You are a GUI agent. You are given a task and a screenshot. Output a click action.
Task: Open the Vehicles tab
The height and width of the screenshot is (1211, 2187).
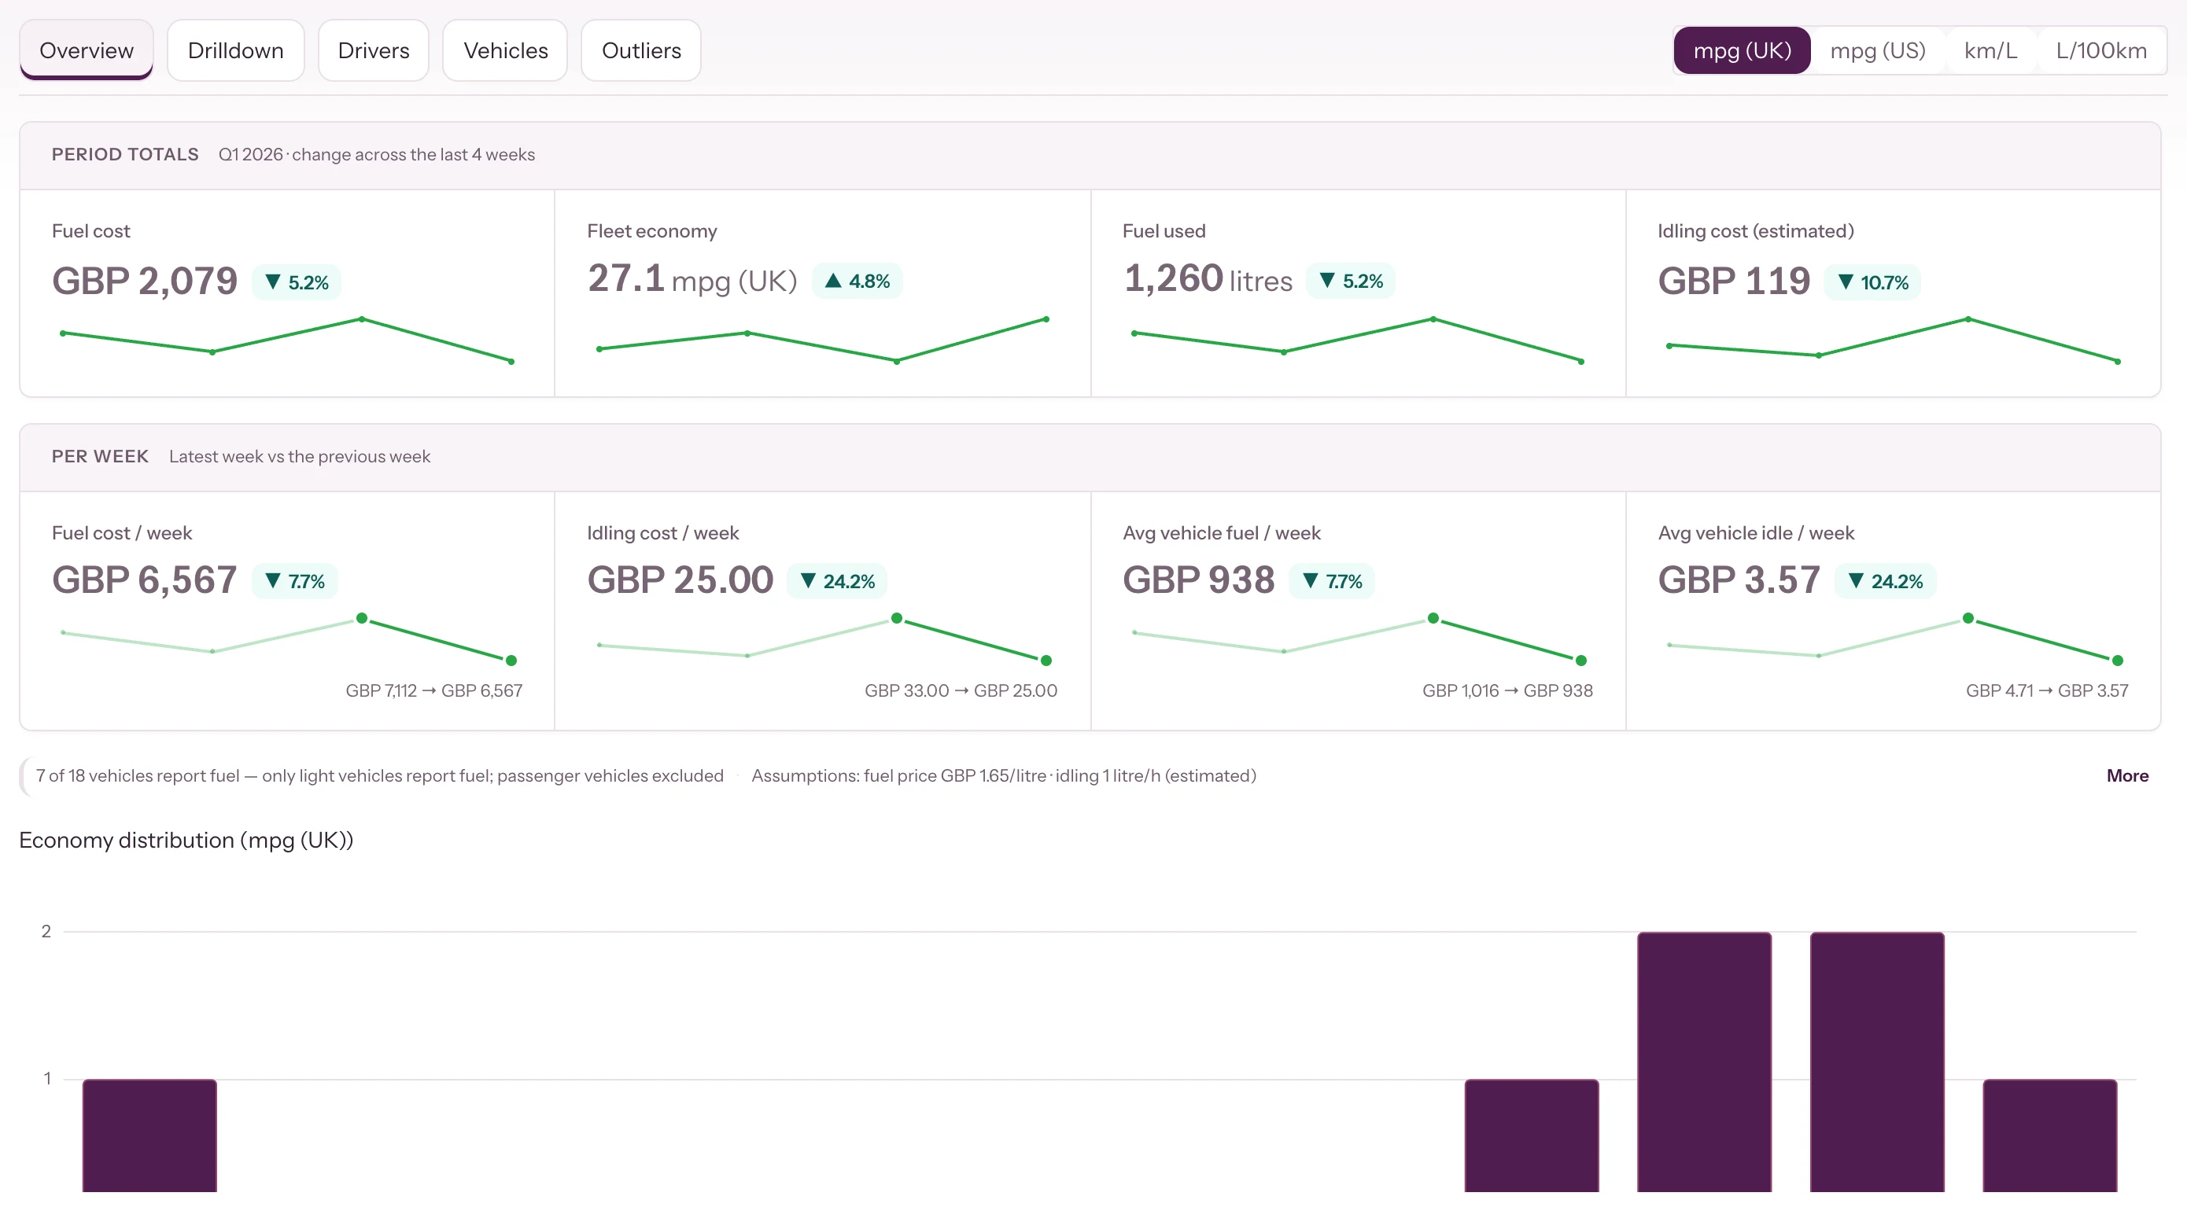pyautogui.click(x=505, y=51)
